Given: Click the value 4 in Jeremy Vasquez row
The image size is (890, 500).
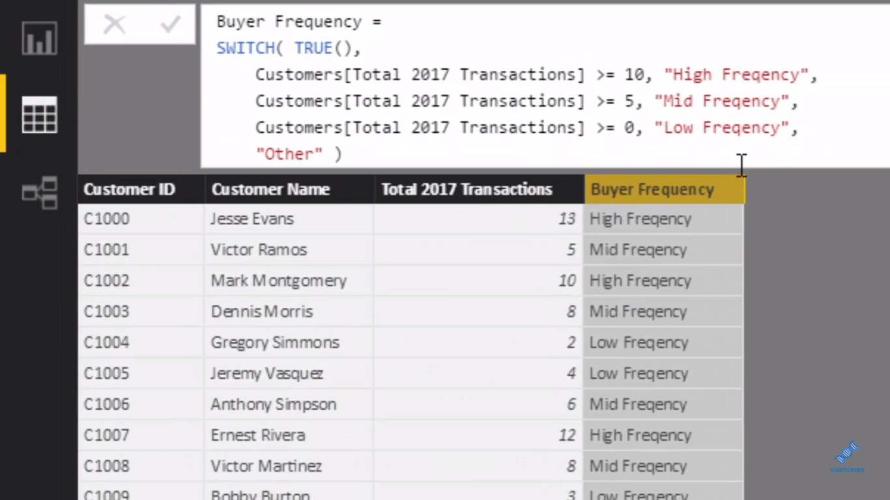Looking at the screenshot, I should pos(571,374).
